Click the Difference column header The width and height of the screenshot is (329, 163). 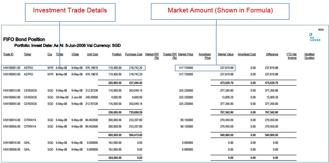click(x=272, y=54)
